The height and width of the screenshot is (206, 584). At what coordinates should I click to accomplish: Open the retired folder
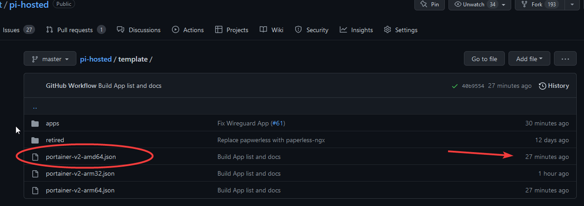[x=55, y=140]
